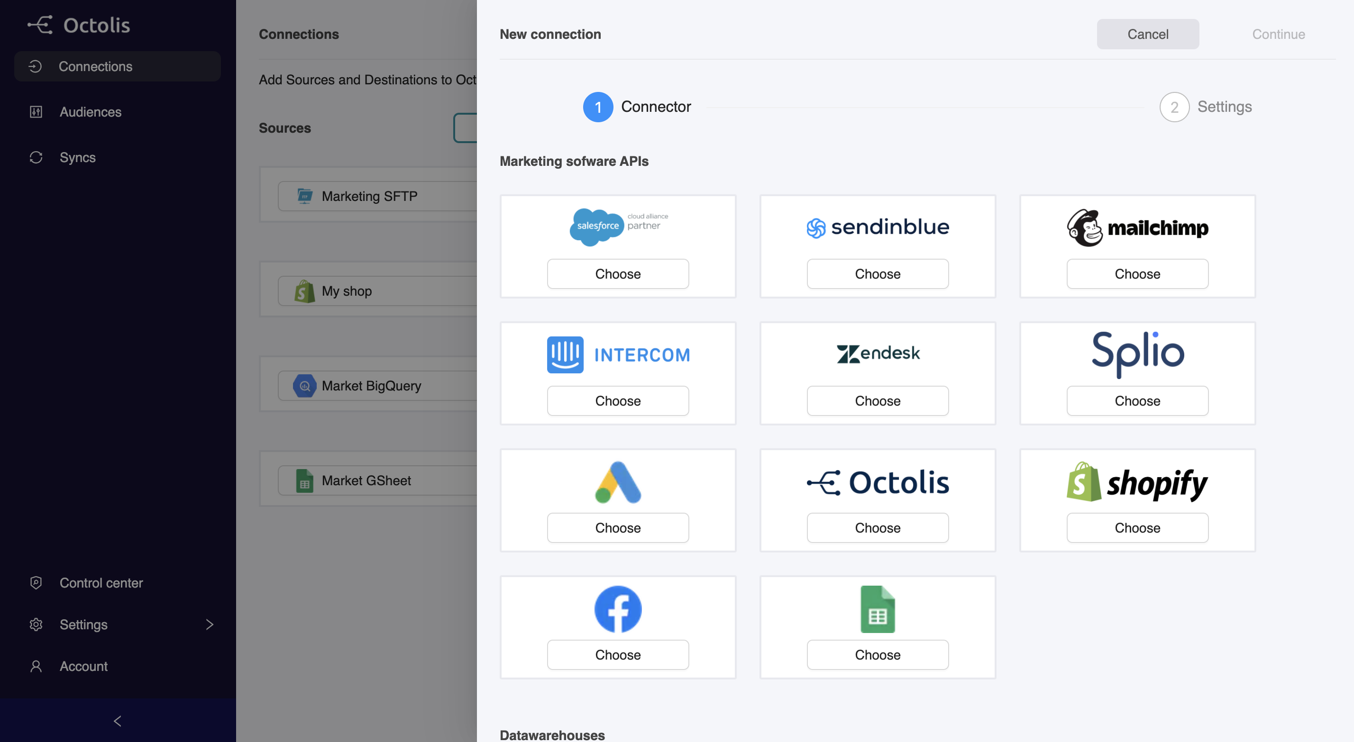Open the My shop source
The width and height of the screenshot is (1354, 742).
[377, 290]
